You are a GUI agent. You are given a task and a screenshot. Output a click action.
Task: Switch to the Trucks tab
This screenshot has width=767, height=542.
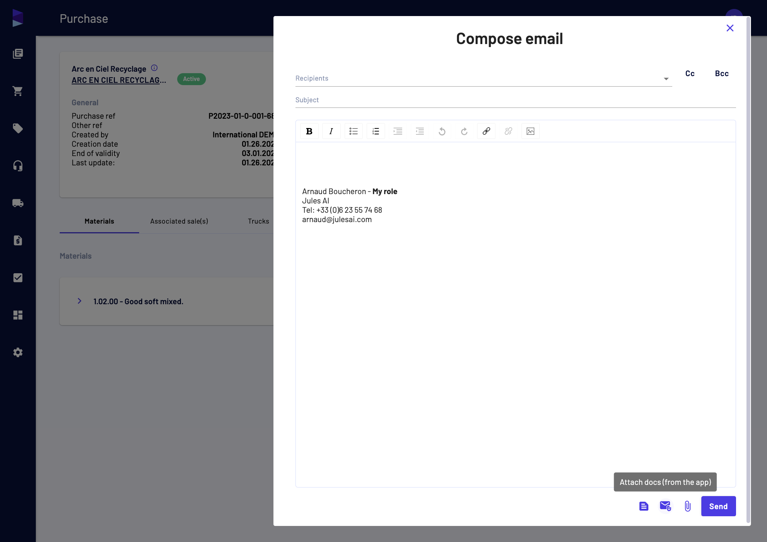point(258,221)
